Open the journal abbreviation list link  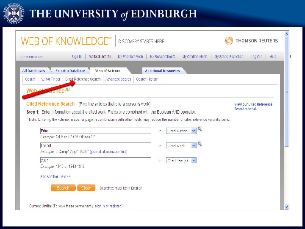pos(108,151)
